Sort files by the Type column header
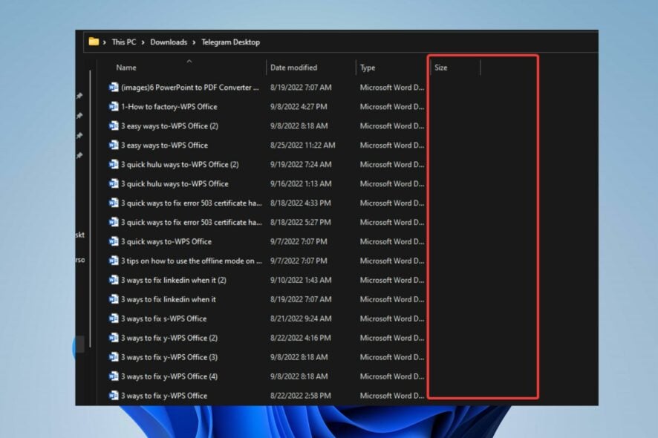 point(368,68)
